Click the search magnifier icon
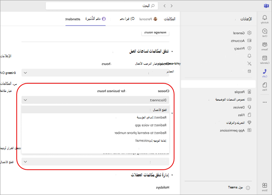The height and width of the screenshot is (195, 272). pos(153,6)
